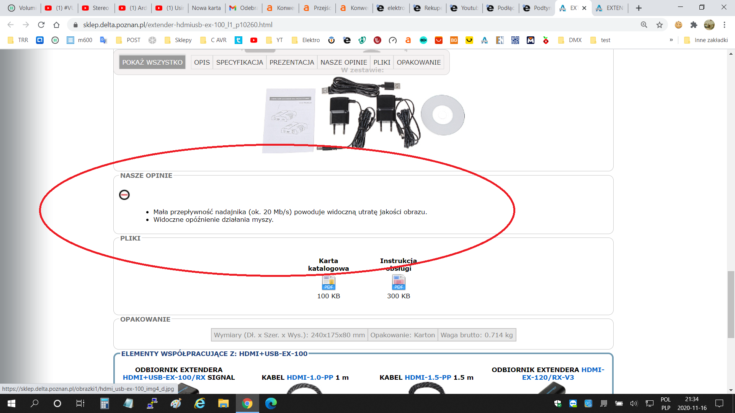Launch Calculator from the taskbar
Screen dimensions: 735x413
pos(105,403)
